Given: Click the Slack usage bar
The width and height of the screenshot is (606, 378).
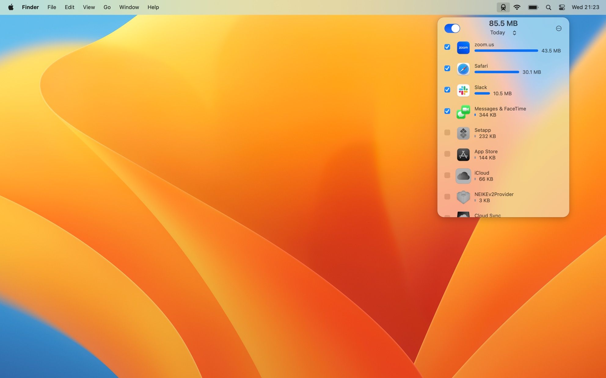Looking at the screenshot, I should pyautogui.click(x=482, y=93).
